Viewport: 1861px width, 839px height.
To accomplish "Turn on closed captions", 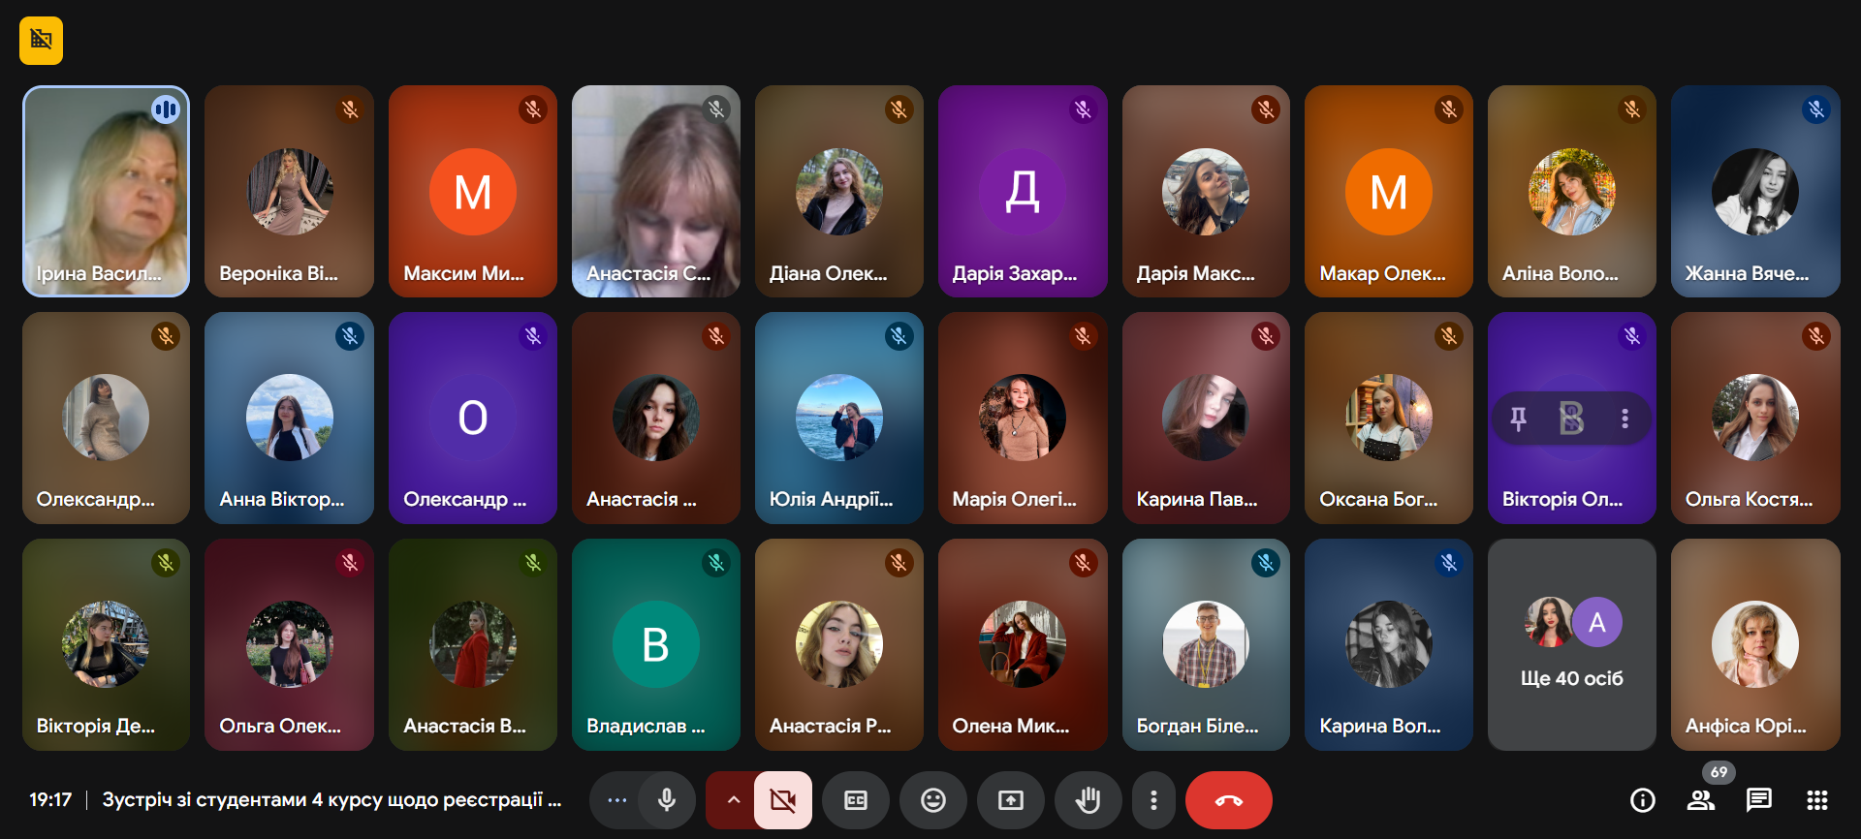I will pyautogui.click(x=856, y=800).
